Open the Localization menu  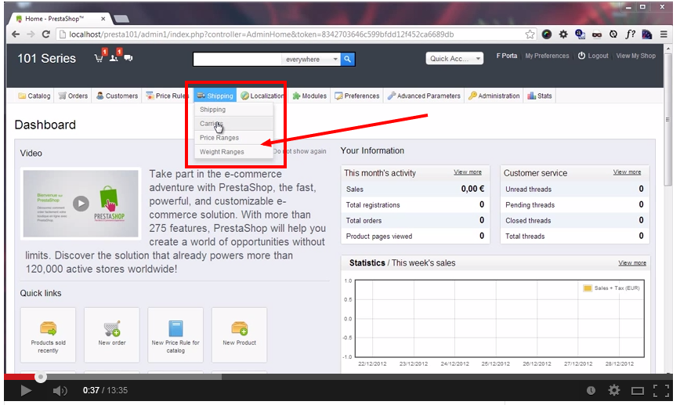[x=262, y=96]
